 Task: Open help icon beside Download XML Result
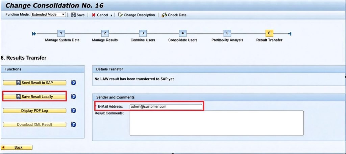tap(74, 125)
